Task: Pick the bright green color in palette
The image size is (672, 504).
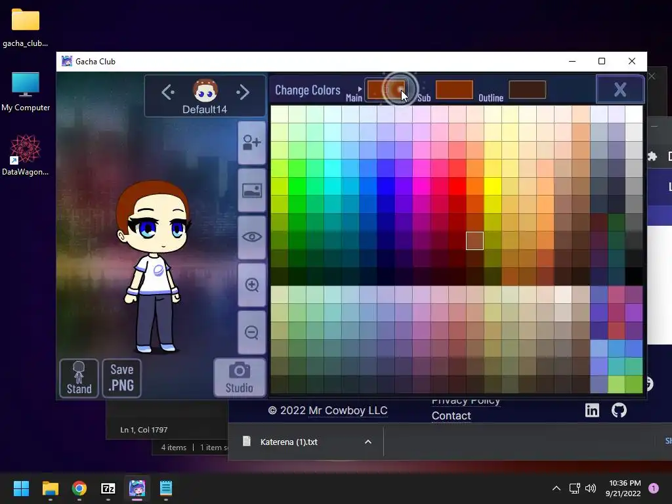Action: click(297, 186)
